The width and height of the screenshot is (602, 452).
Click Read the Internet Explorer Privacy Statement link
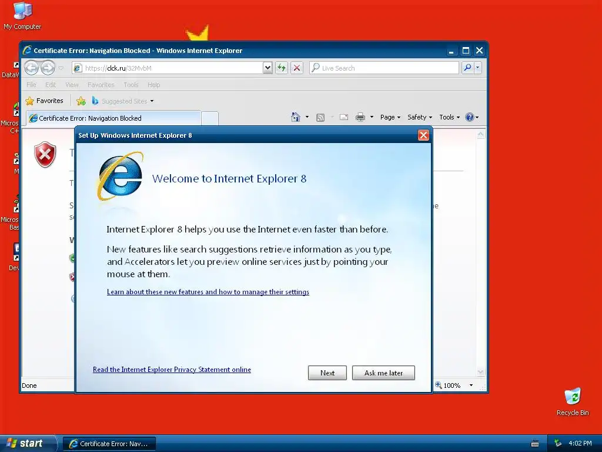172,370
